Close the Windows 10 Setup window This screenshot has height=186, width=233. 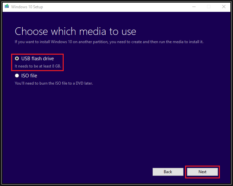click(224, 7)
